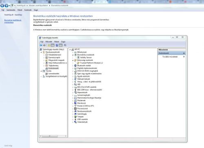Click the Forward arrow in Számítógép-kezelés toolbar
204x148 pixels.
click(44, 45)
